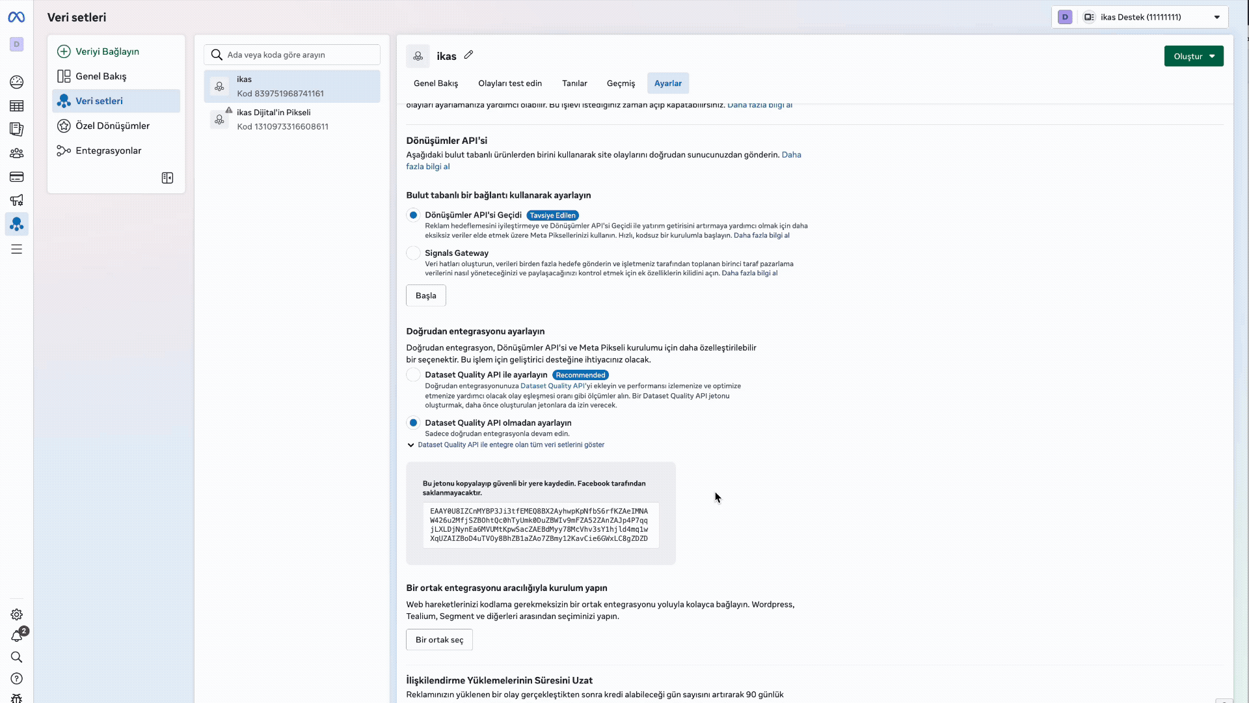The image size is (1249, 703).
Task: Click the Bir ortak seç button
Action: (x=439, y=640)
